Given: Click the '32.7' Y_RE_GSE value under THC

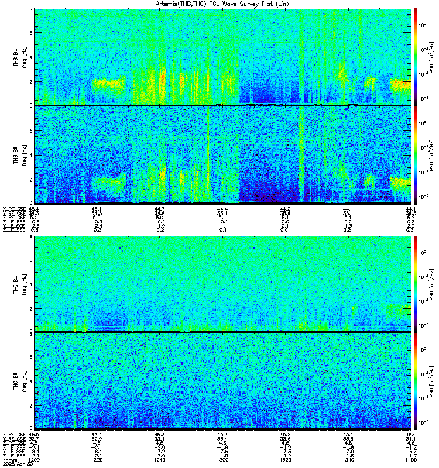Looking at the screenshot, I should (x=33, y=439).
